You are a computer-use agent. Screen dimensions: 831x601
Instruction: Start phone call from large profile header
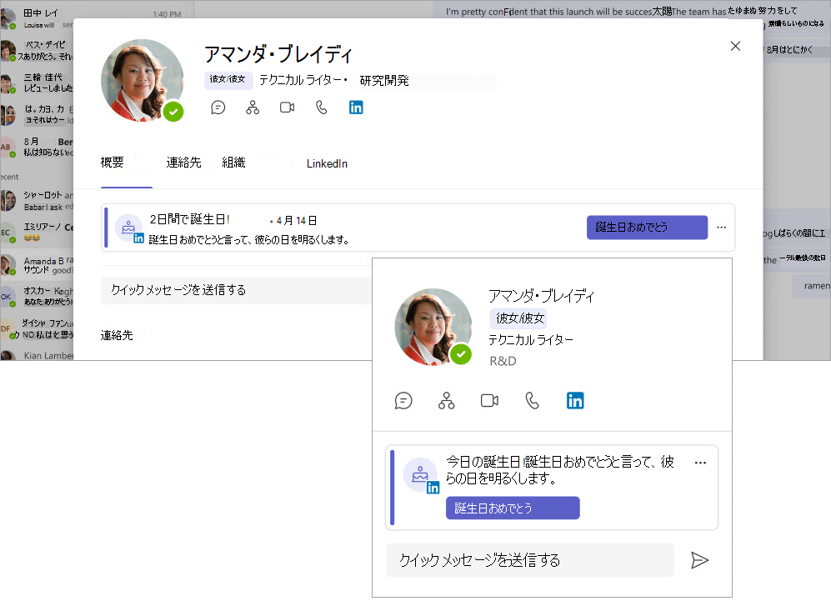coord(321,108)
